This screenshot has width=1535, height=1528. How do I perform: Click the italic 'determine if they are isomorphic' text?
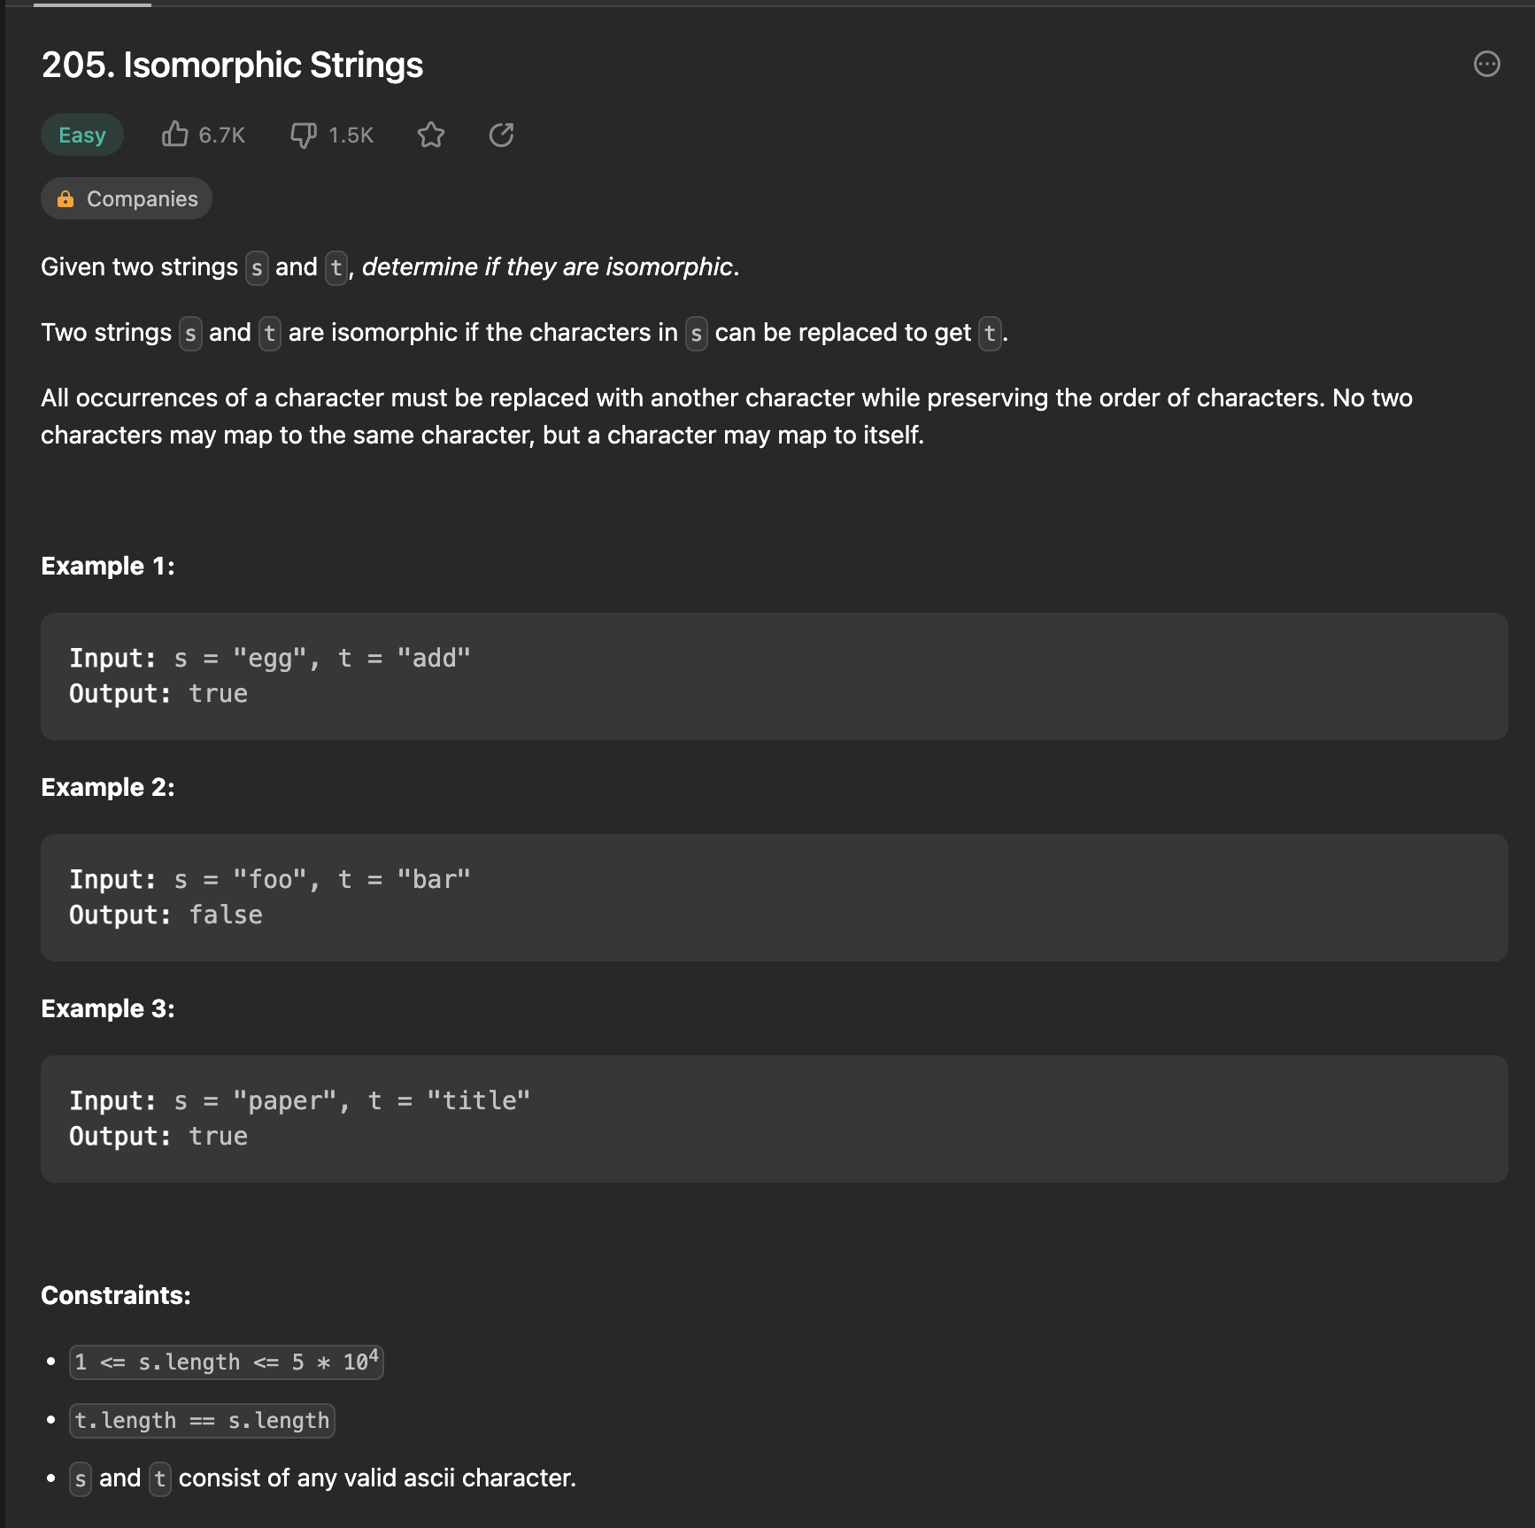[551, 266]
